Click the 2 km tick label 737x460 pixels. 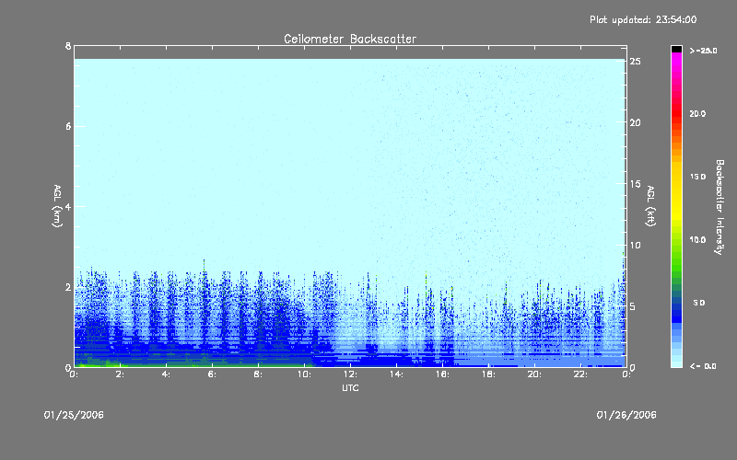pos(68,287)
